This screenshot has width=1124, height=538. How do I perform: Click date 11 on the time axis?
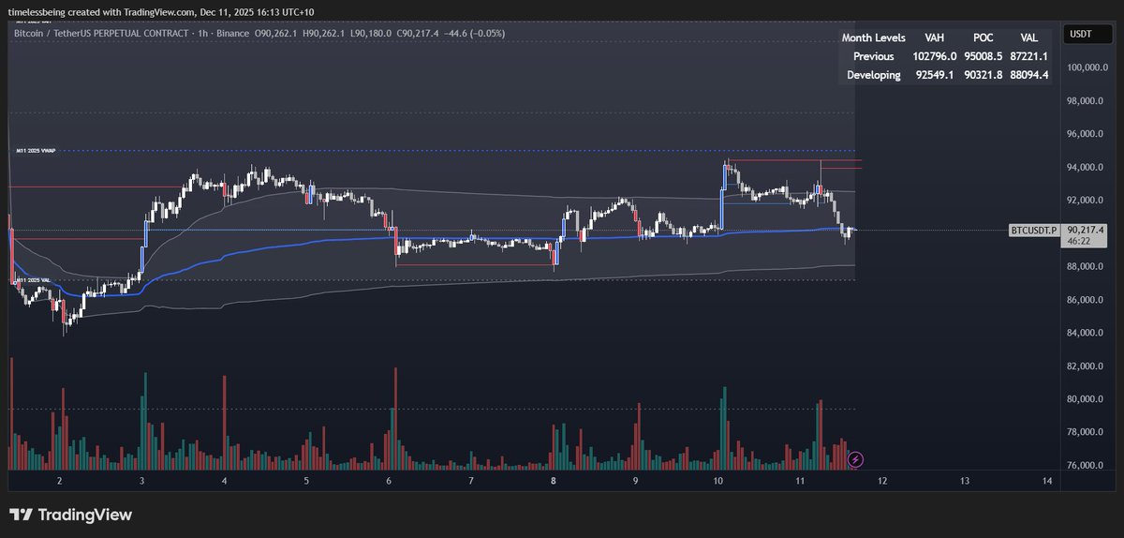(800, 481)
